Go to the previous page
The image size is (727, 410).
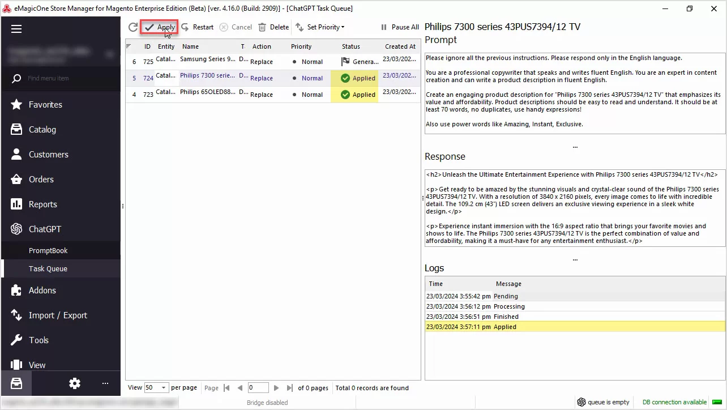click(x=240, y=388)
